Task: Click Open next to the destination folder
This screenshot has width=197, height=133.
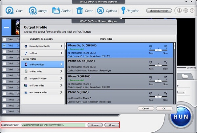Action: [112, 125]
